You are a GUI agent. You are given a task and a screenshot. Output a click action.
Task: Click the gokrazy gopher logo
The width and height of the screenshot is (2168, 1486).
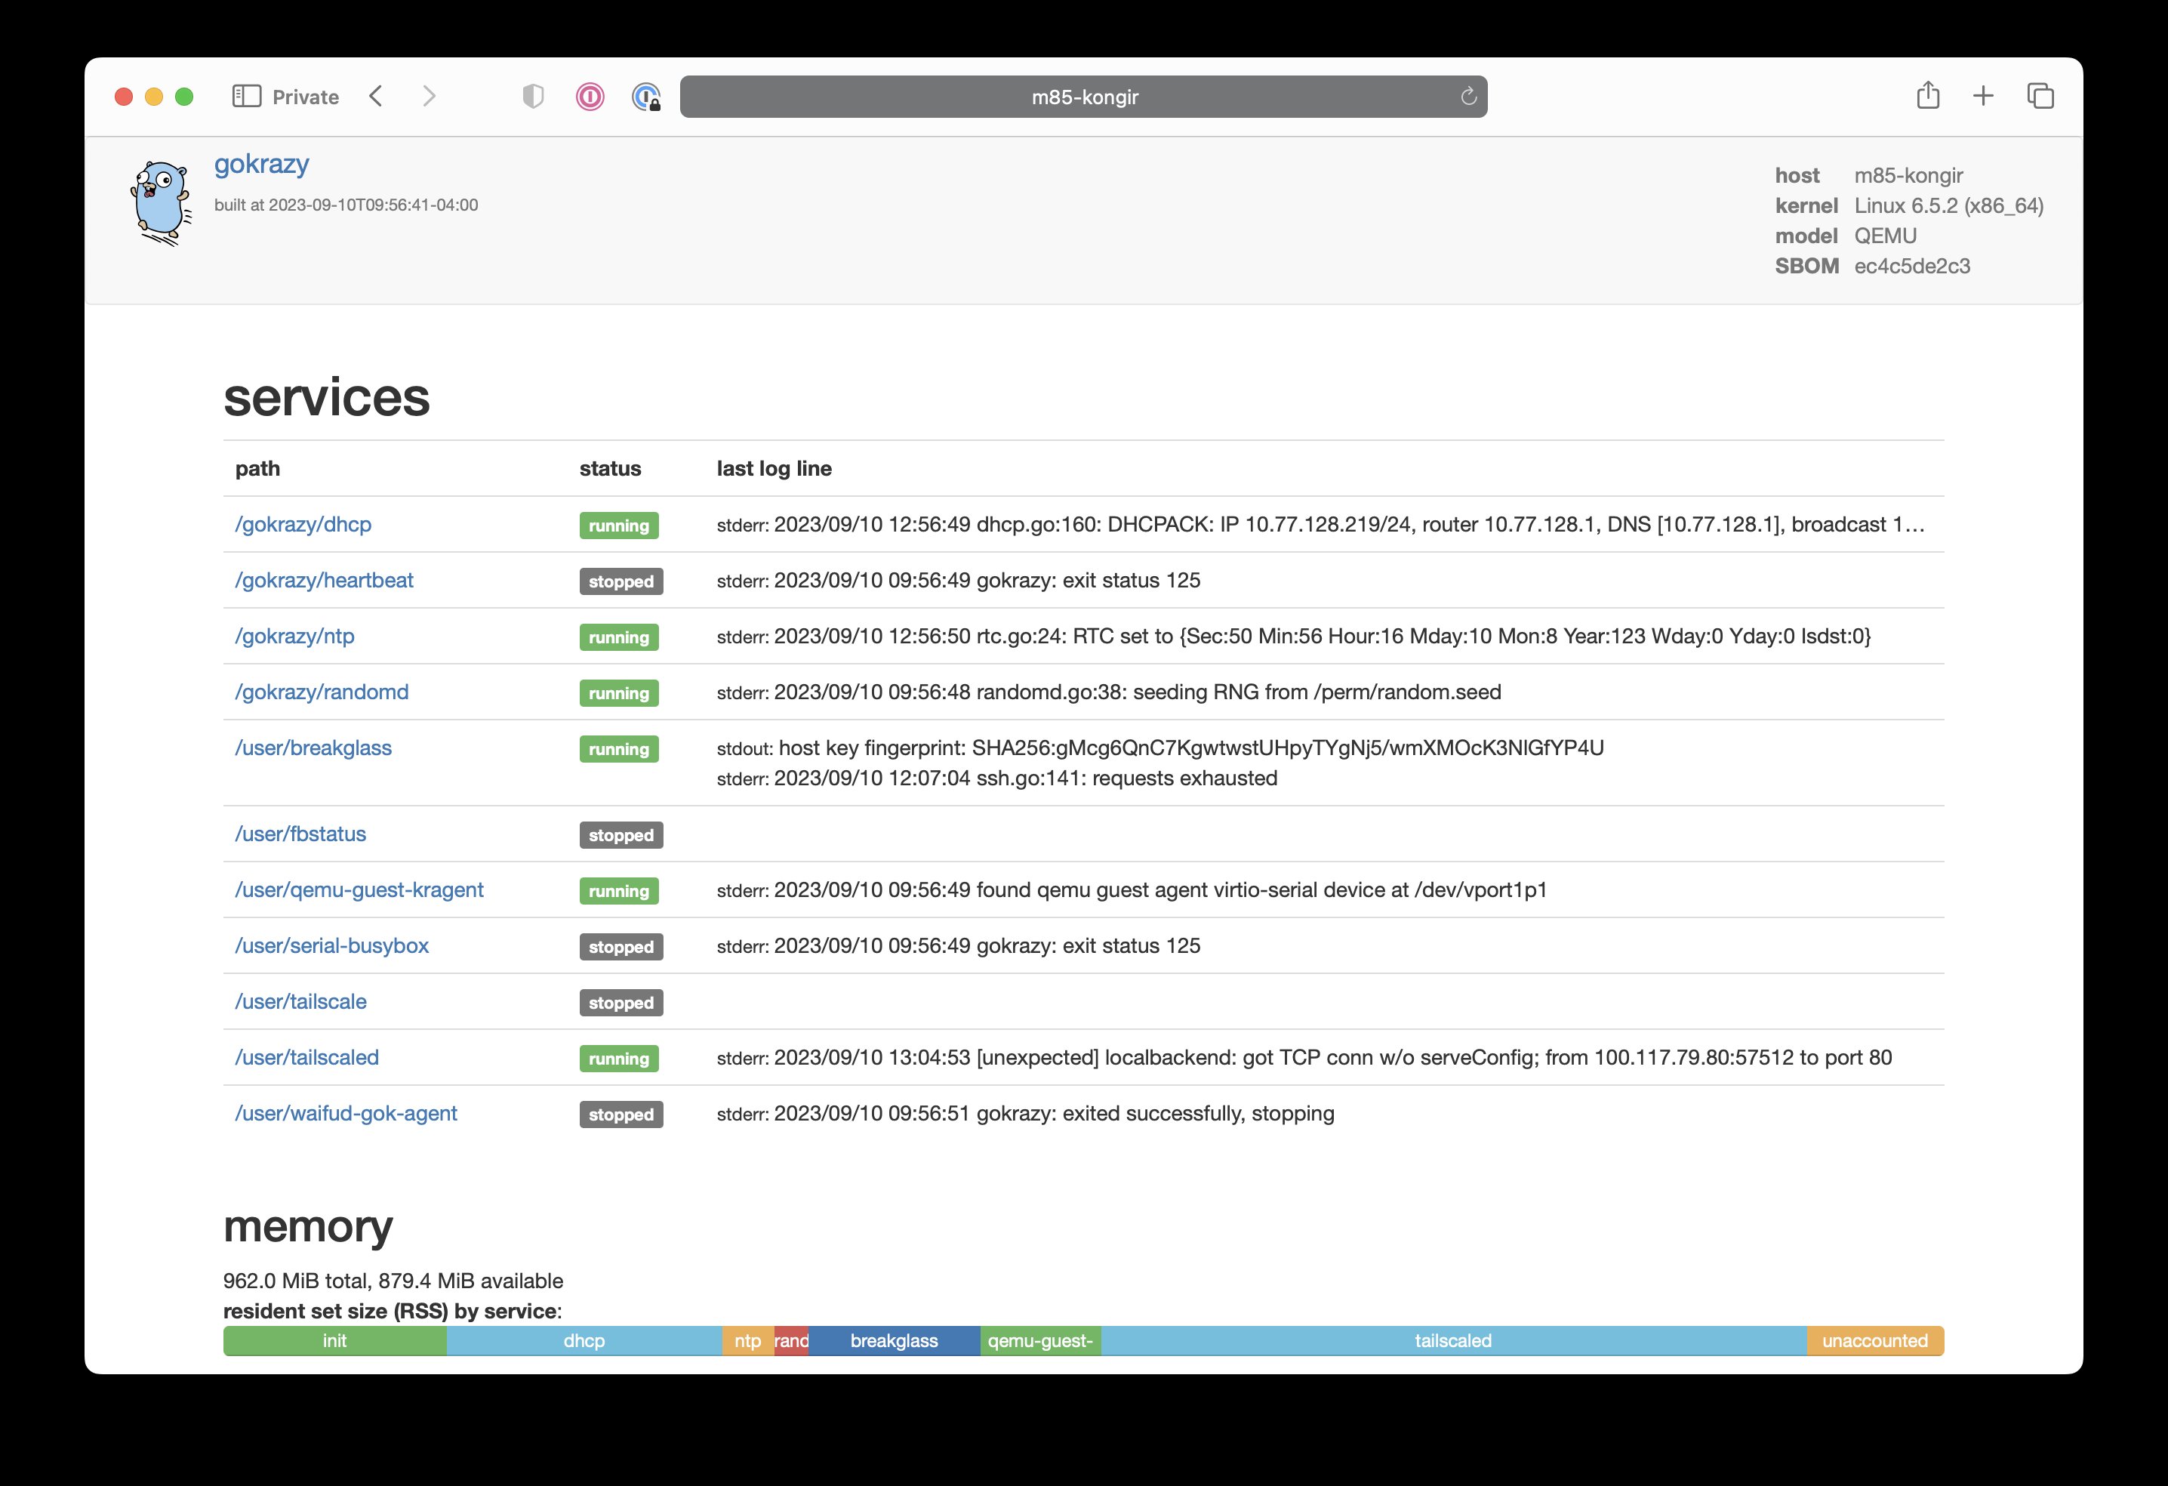point(162,202)
